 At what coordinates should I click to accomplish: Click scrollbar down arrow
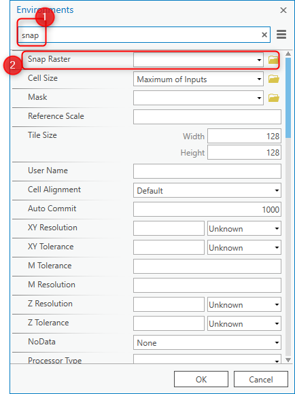288,360
